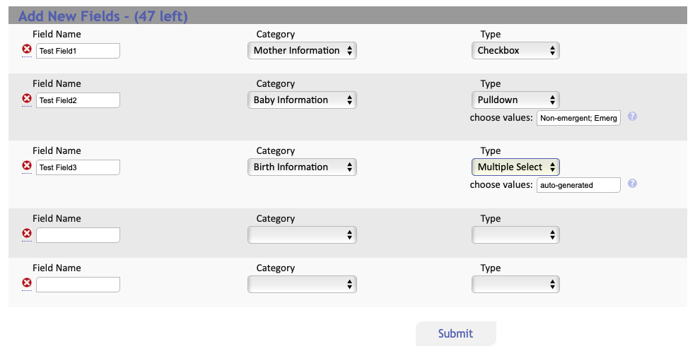The width and height of the screenshot is (695, 351).
Task: Change the Checkbox type dropdown
Action: pos(515,50)
